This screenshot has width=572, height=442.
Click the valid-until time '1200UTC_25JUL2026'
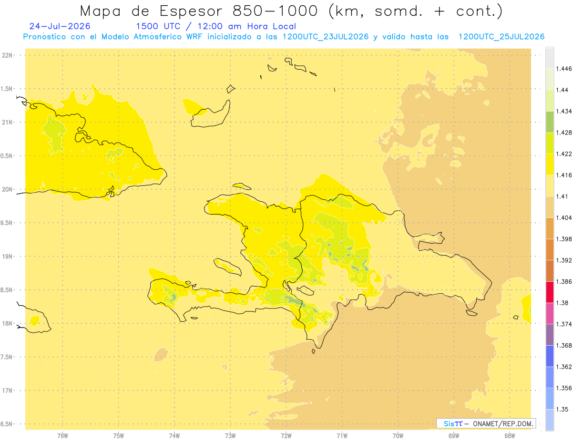[501, 37]
